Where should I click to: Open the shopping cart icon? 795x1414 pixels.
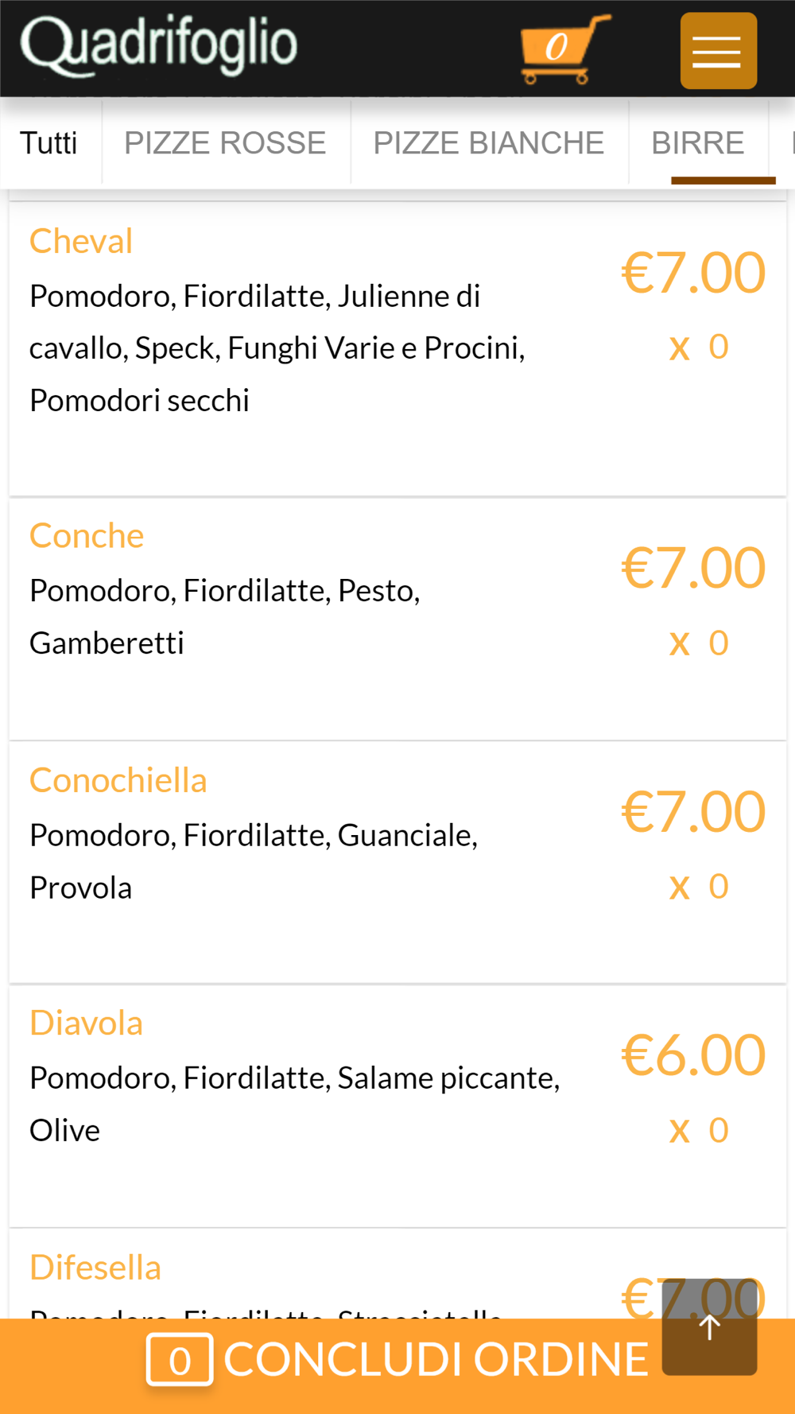pos(563,49)
